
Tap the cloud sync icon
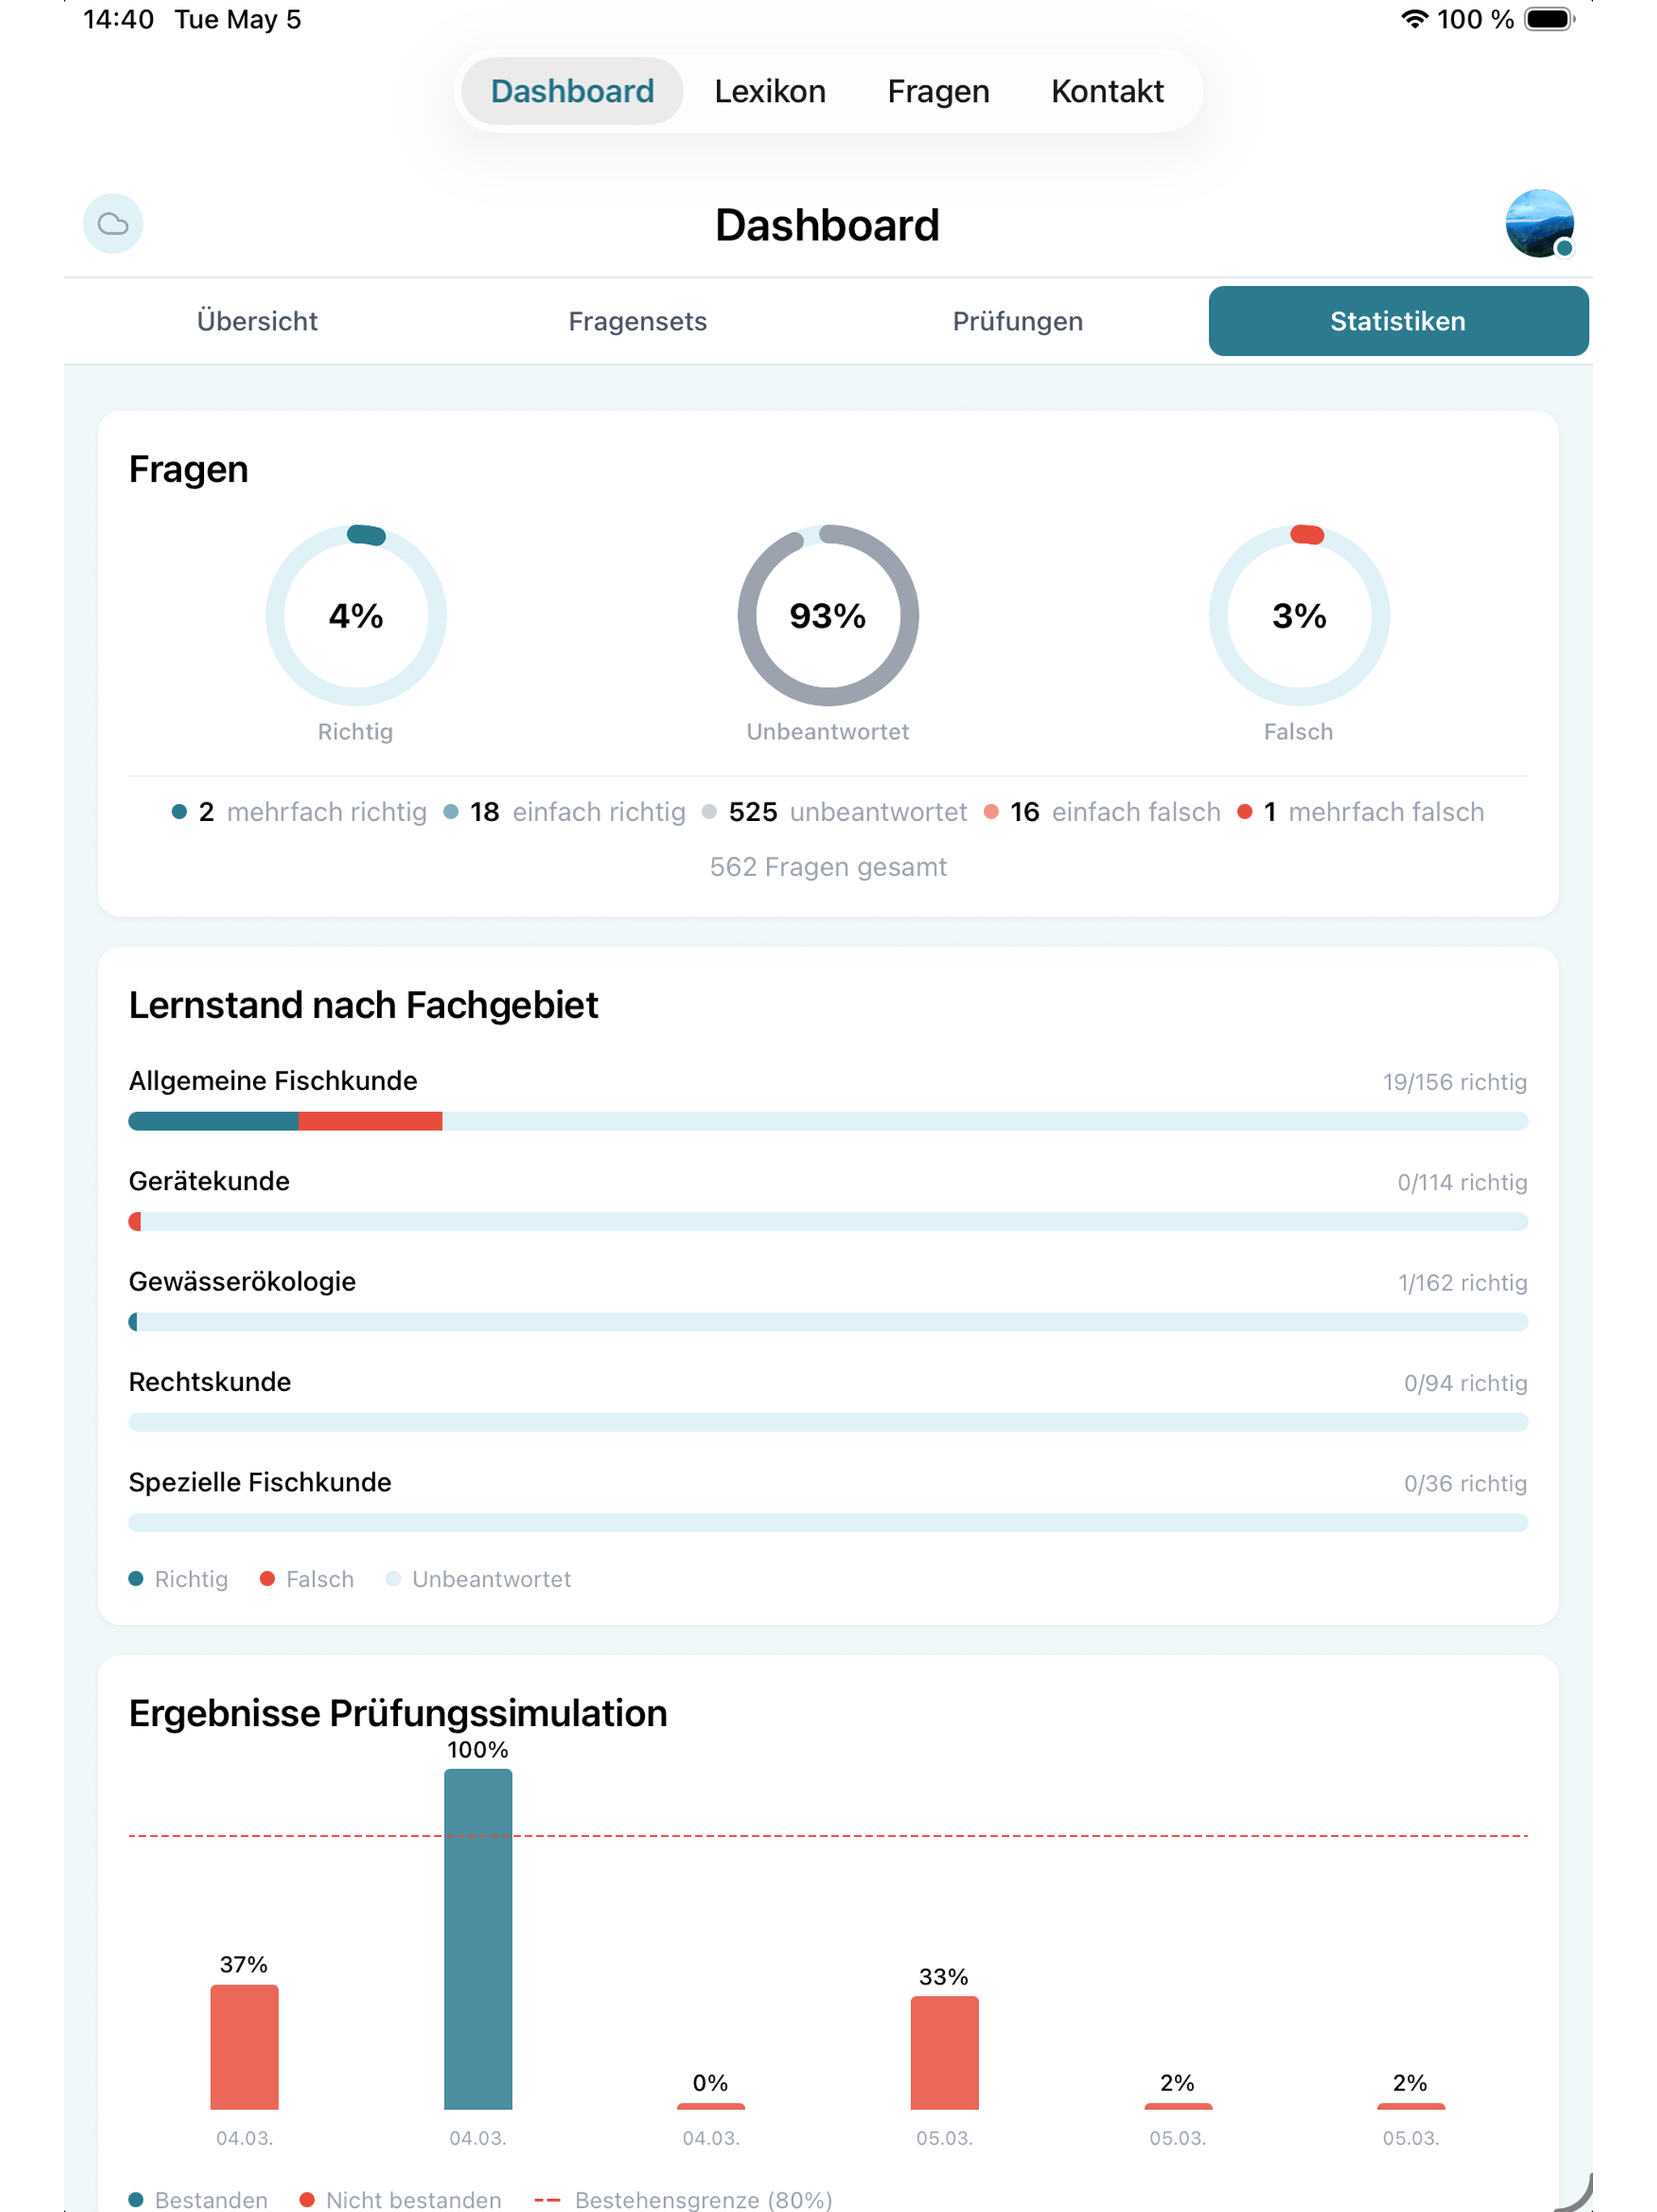click(x=113, y=223)
